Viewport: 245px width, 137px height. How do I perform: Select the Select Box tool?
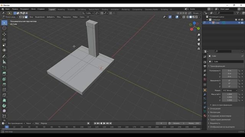4,23
